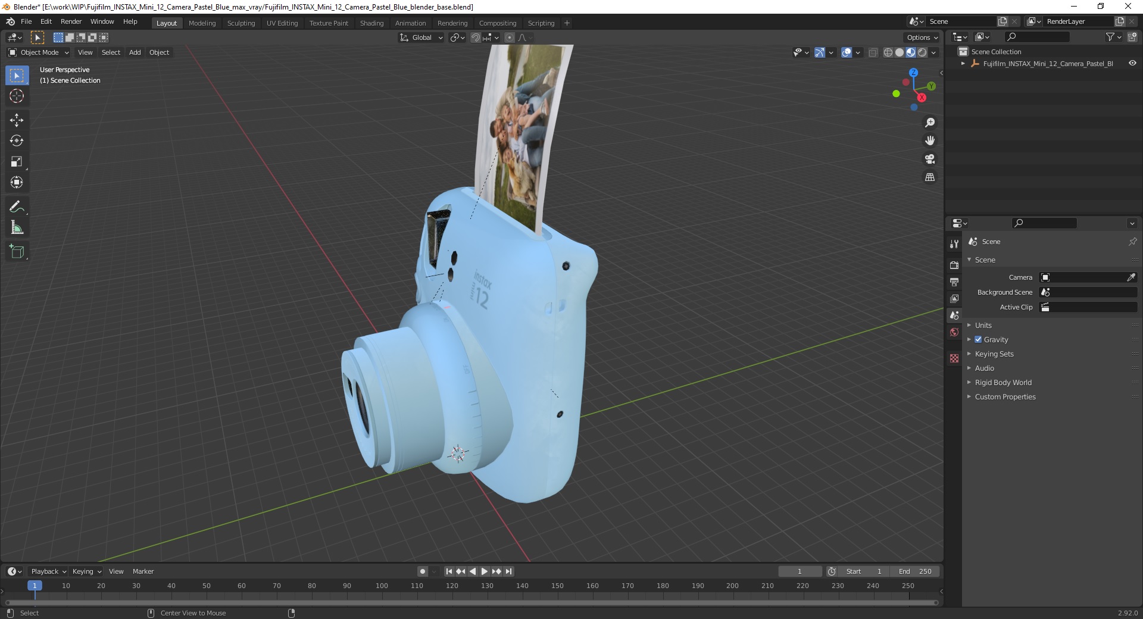Click the camera eyedropper icon
Screen dimensions: 1143x619
[1130, 277]
